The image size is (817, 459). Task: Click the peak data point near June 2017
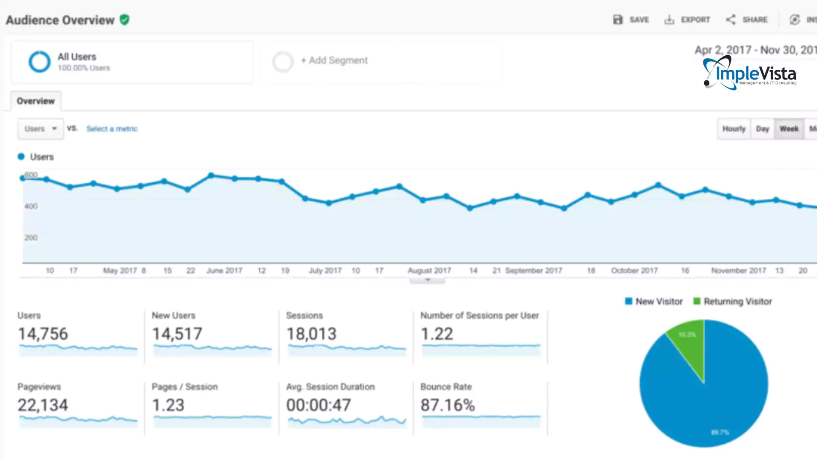[x=211, y=175]
